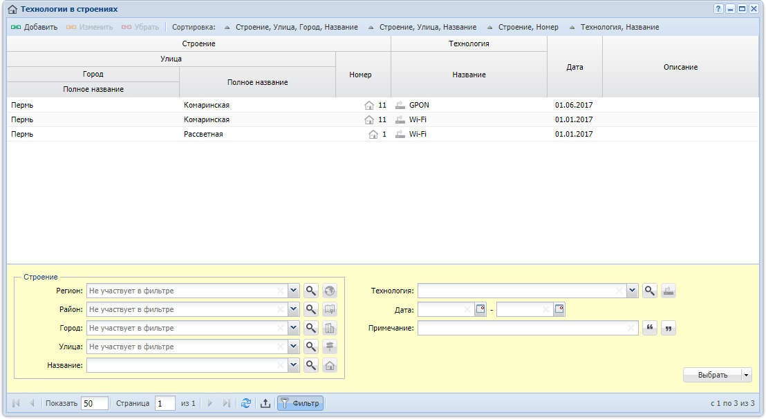Click the Номер column header

pyautogui.click(x=363, y=75)
